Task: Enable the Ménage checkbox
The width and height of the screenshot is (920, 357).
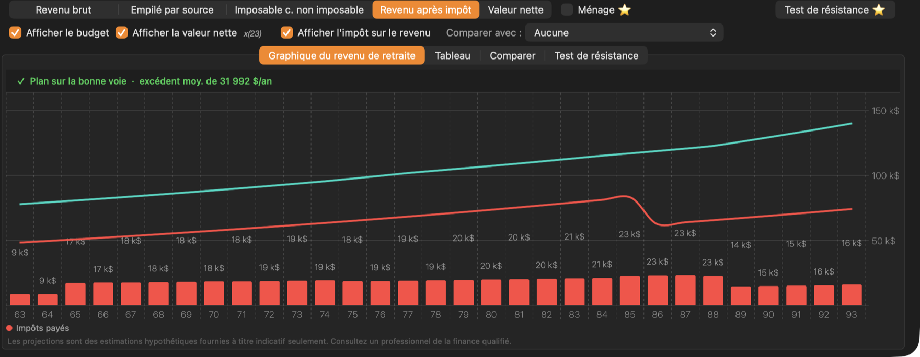Action: 567,10
